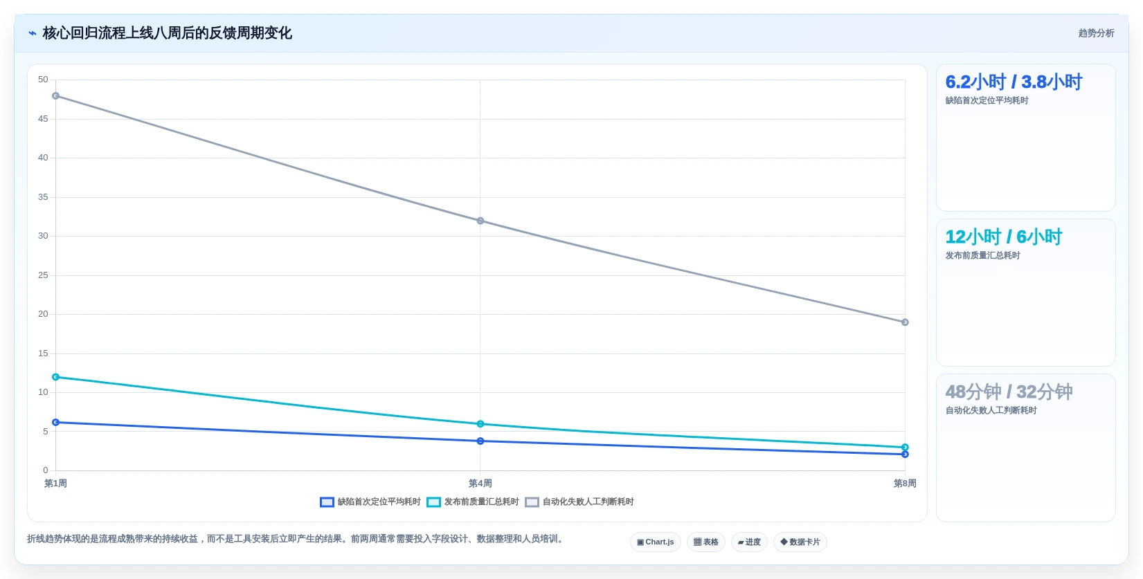
Task: Click the title 核心回归流程上线八周后的反馈周期变化
Action: 168,33
